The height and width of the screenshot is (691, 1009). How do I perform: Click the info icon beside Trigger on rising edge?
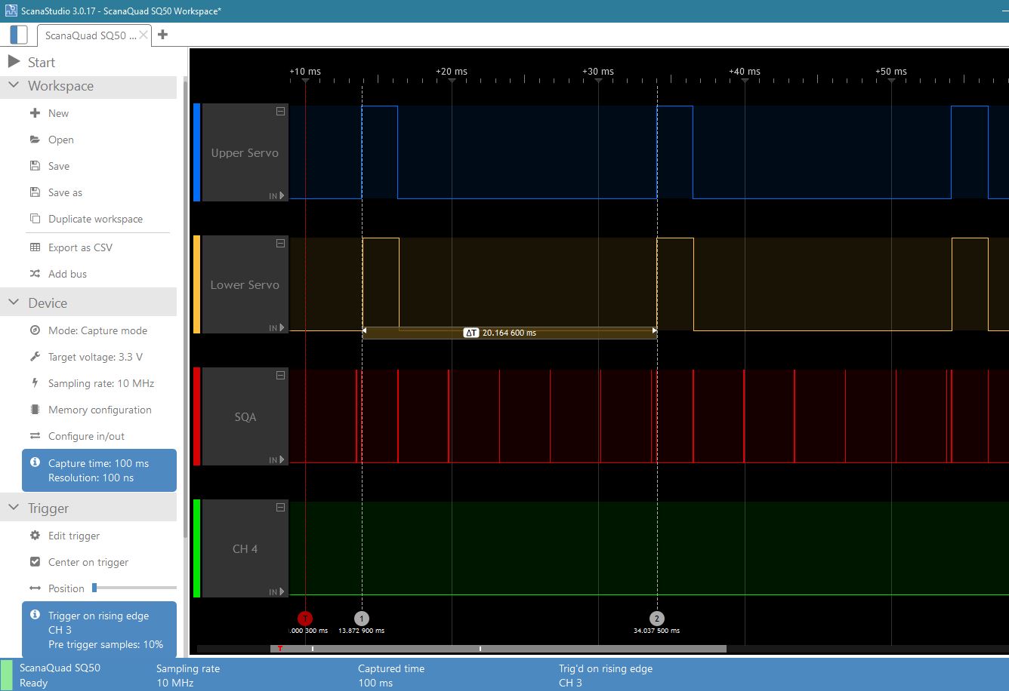tap(35, 615)
